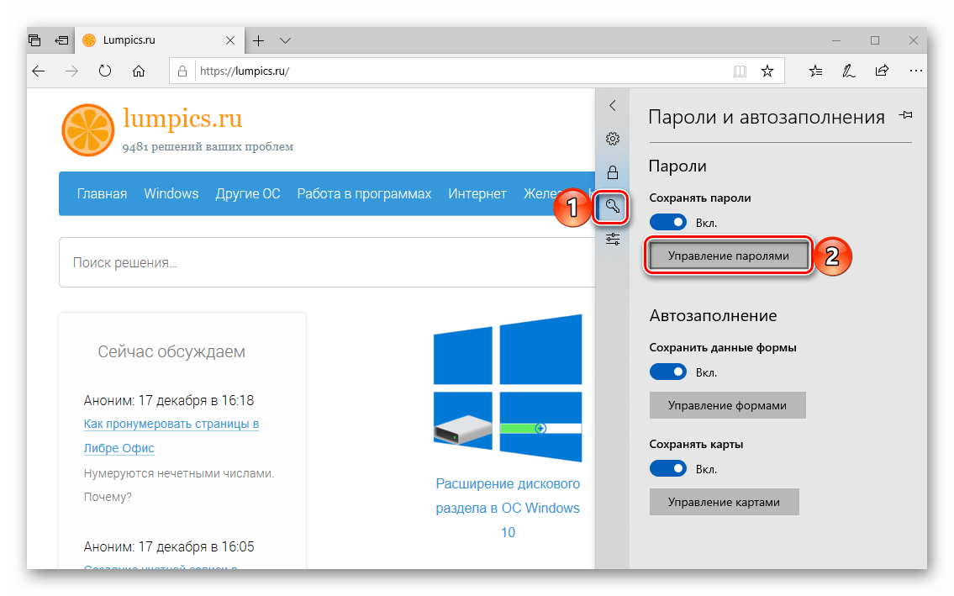Collapse settings pane with back chevron

click(x=613, y=105)
